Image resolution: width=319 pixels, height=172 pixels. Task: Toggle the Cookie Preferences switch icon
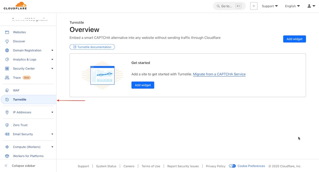(233, 166)
